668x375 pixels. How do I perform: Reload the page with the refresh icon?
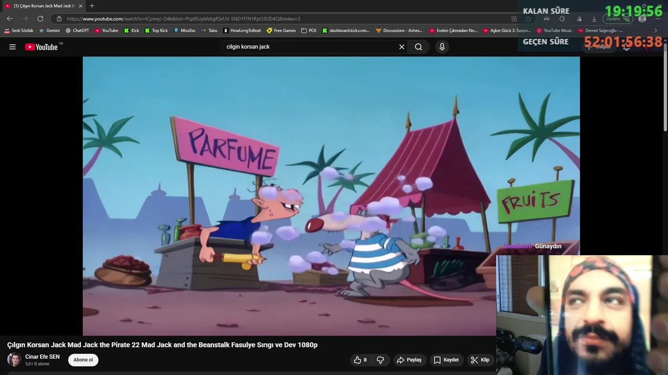tap(40, 19)
